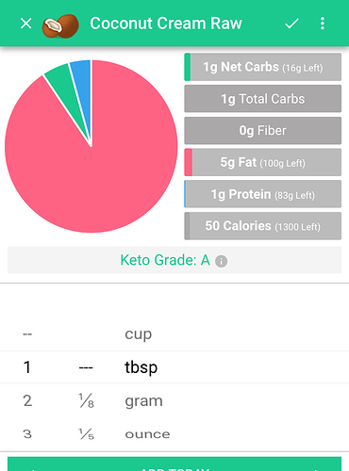
Task: Tap the 0g Fiber bar
Action: coord(263,131)
